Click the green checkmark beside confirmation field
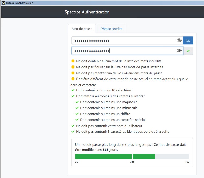The height and width of the screenshot is (178, 204). 188,51
